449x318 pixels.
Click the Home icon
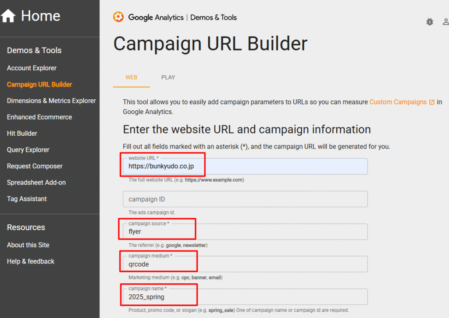pyautogui.click(x=9, y=15)
